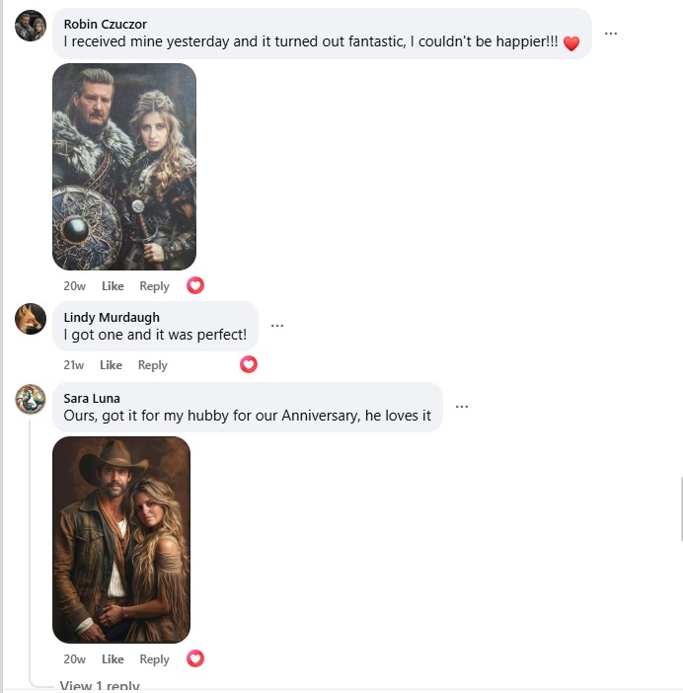
Task: Visit Sara Luna's profile name link
Action: click(92, 398)
